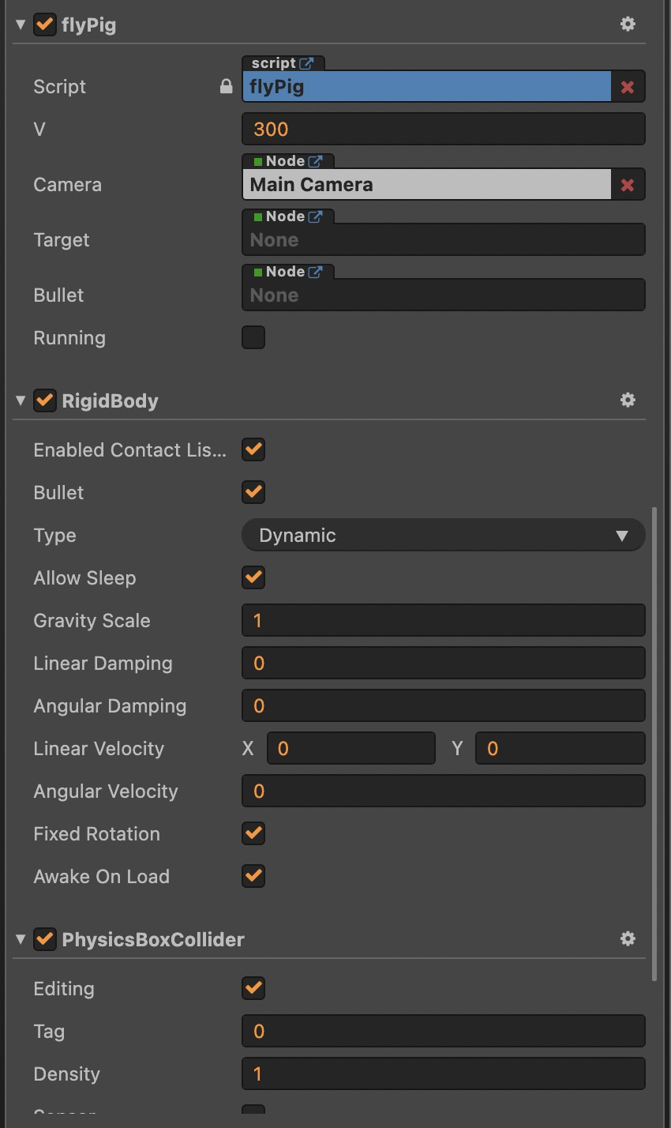
Task: Click the Node link icon above Camera field
Action: pos(316,161)
